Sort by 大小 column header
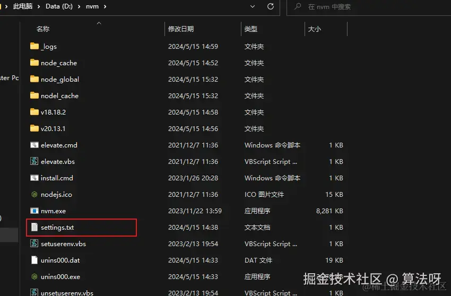The width and height of the screenshot is (451, 296). pos(315,29)
